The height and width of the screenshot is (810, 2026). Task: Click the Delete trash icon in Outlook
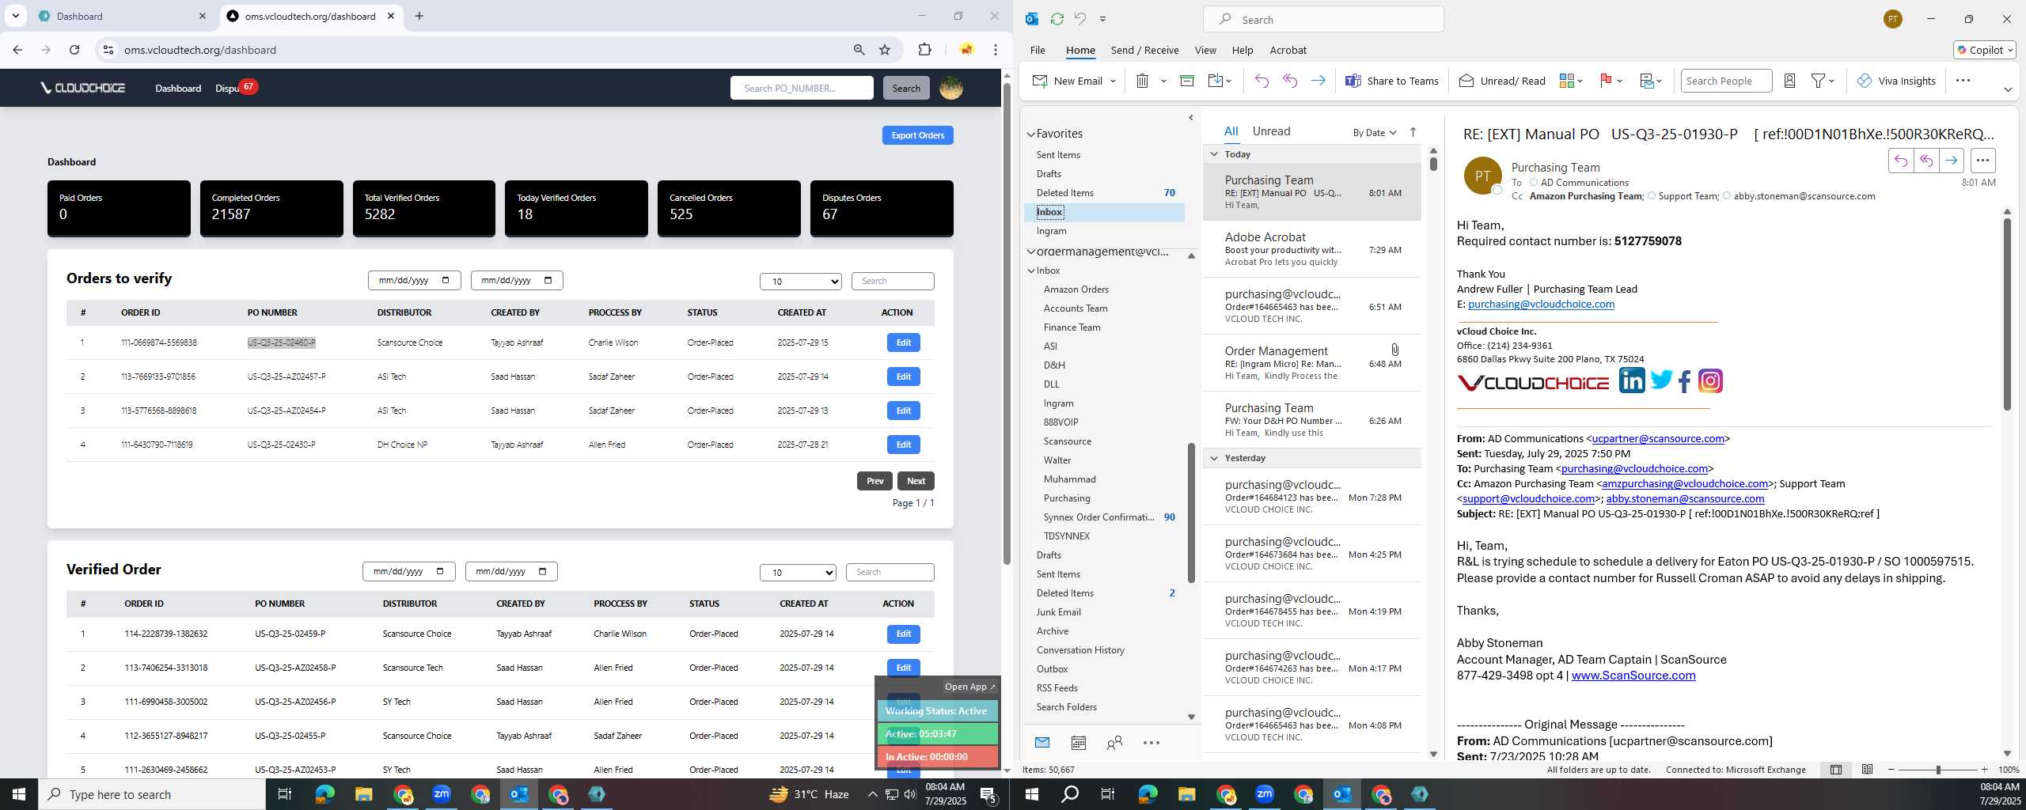click(x=1142, y=81)
